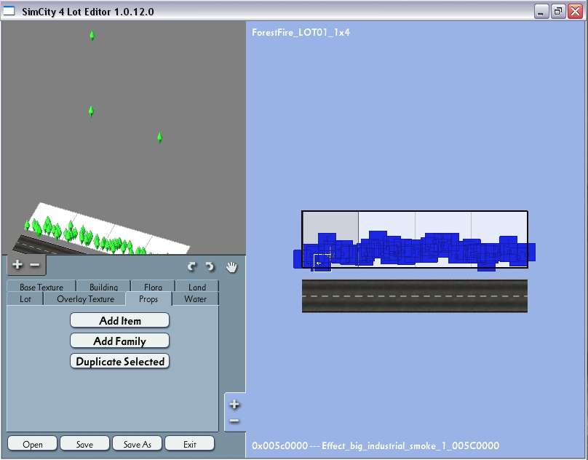Click the Save button
588x460 pixels.
coord(84,444)
